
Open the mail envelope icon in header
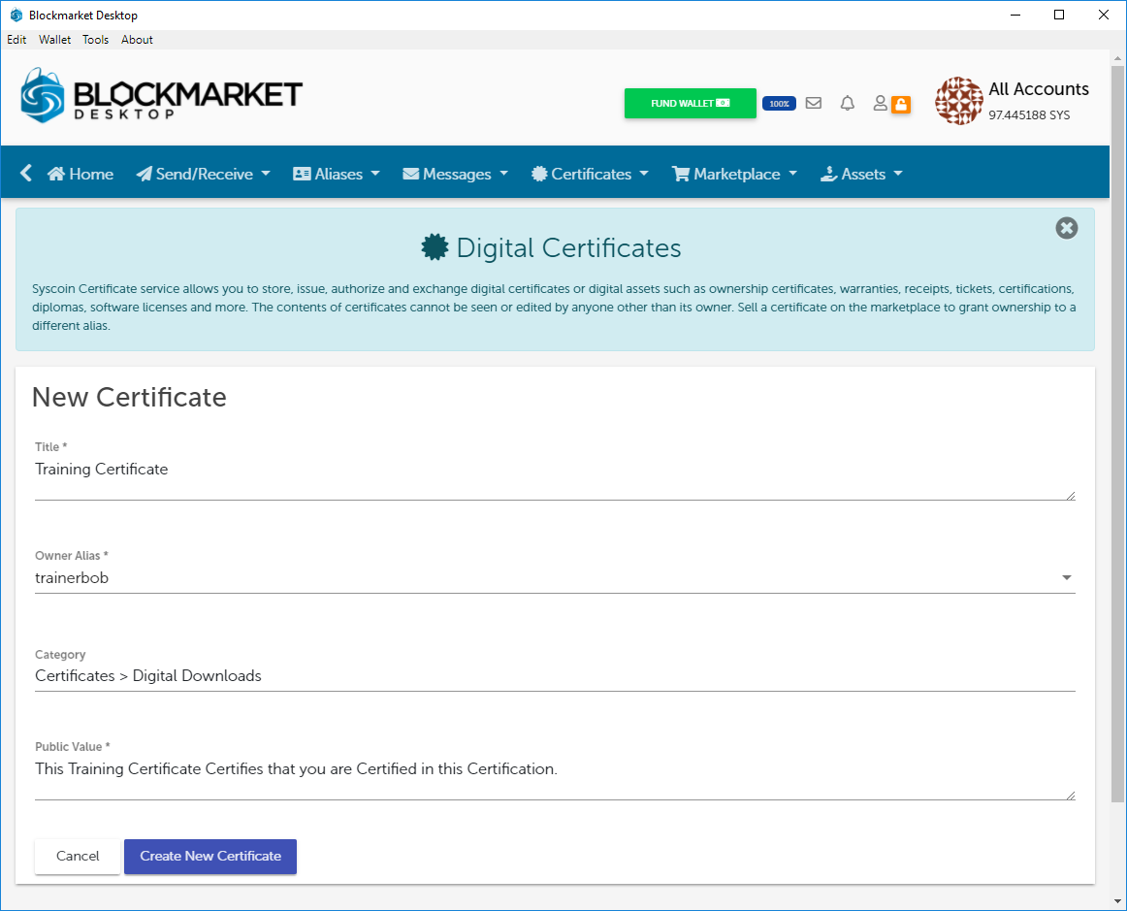coord(813,103)
